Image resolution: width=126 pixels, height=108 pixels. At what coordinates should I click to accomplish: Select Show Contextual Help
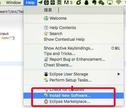[74, 39]
